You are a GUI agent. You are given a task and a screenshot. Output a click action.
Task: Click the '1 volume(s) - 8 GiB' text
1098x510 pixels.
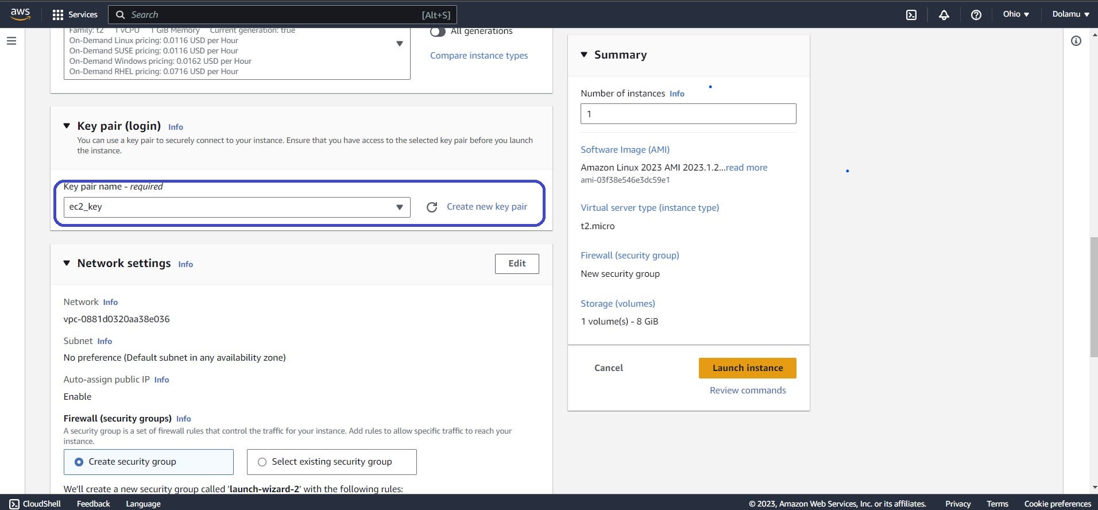click(x=620, y=322)
